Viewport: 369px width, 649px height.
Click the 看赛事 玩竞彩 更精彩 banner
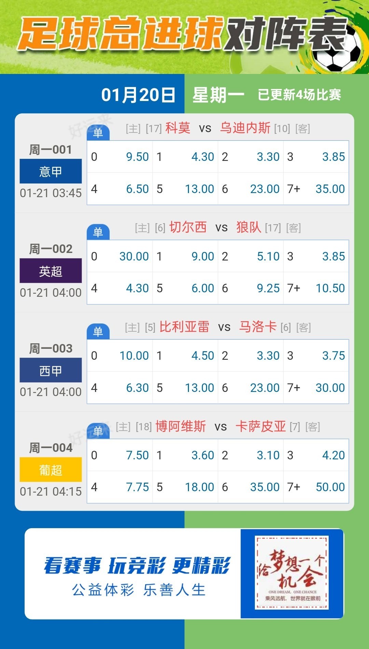tap(137, 565)
